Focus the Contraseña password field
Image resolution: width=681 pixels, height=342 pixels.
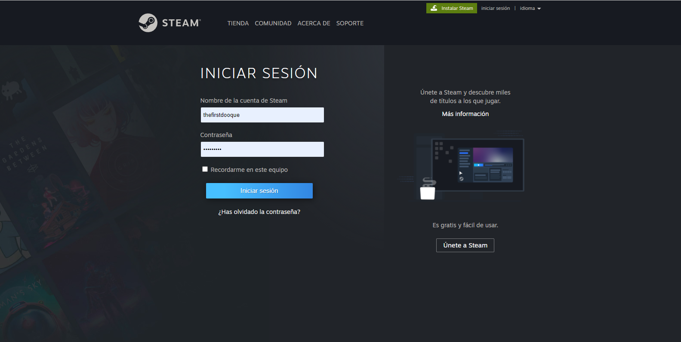(x=262, y=149)
